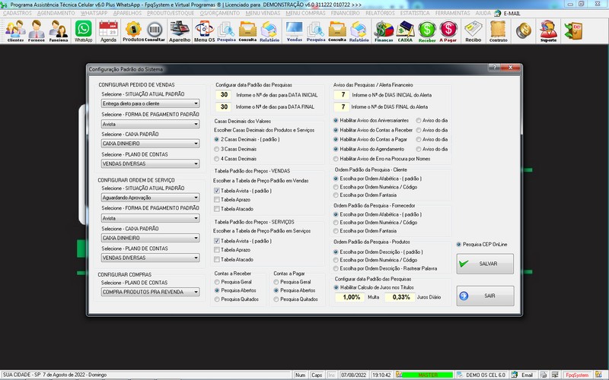
Task: Click the FpqSystem status bar label
Action: pyautogui.click(x=577, y=375)
